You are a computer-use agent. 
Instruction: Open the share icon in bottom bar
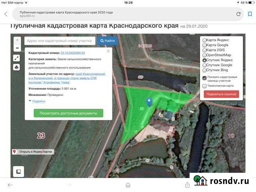(x=187, y=185)
